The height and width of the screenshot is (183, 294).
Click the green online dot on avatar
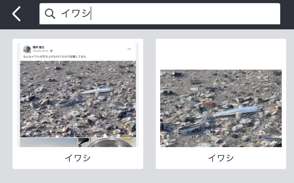pos(30,52)
